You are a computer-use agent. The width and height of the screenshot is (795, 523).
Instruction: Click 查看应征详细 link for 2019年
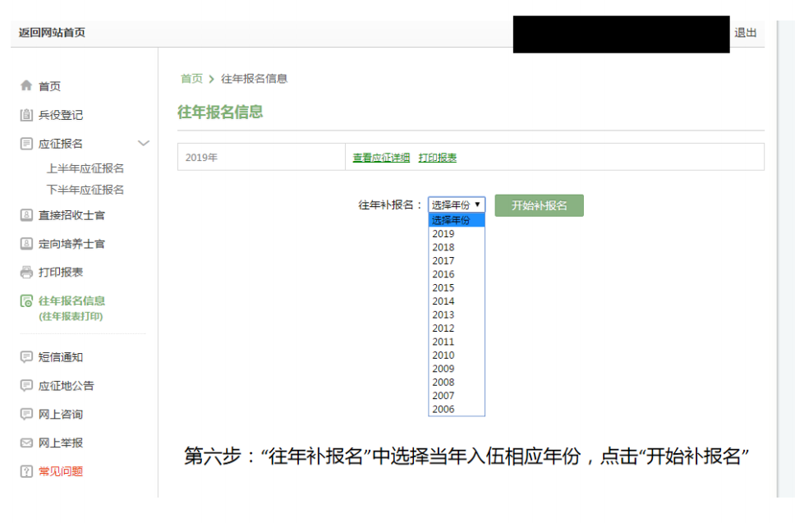pyautogui.click(x=381, y=158)
